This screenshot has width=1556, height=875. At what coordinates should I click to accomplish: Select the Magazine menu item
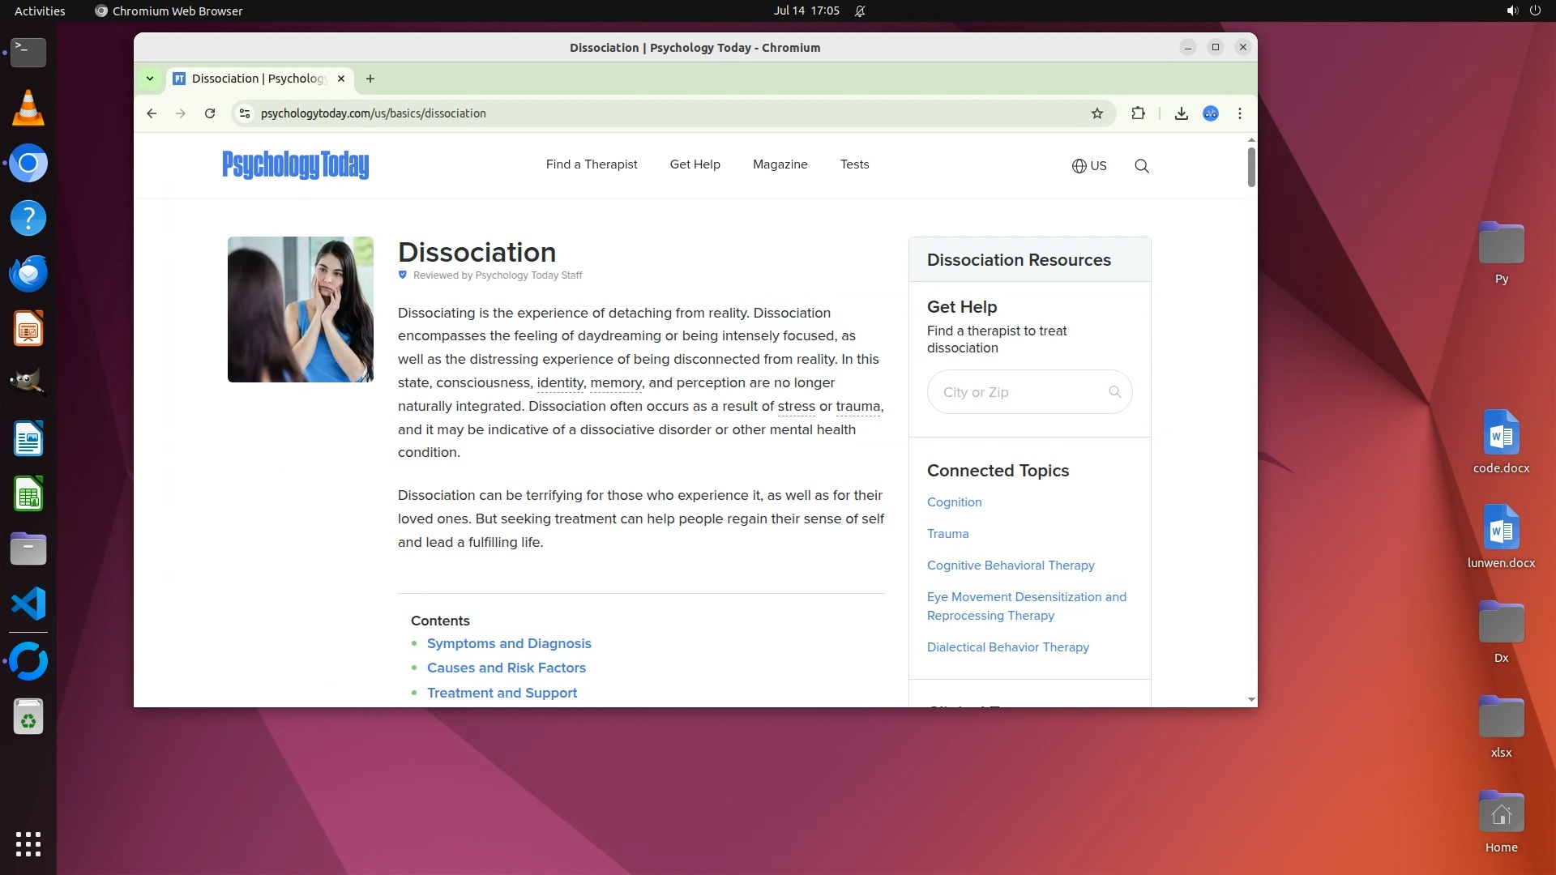(x=780, y=164)
